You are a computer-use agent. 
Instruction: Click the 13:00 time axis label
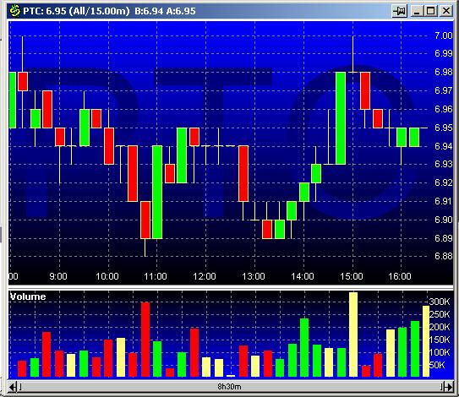pos(254,276)
